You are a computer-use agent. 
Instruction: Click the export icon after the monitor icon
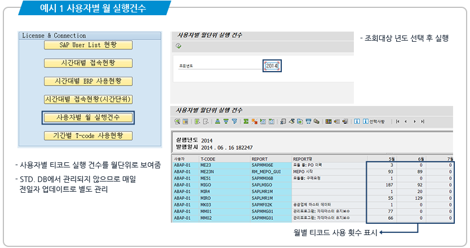pos(292,121)
